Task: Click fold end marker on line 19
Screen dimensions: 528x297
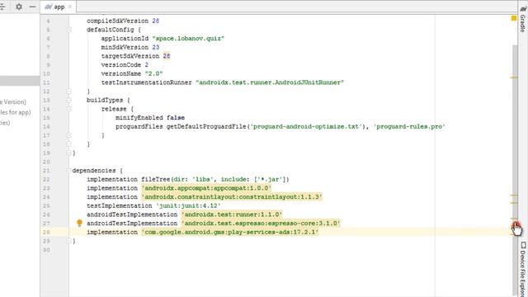Action: point(68,153)
